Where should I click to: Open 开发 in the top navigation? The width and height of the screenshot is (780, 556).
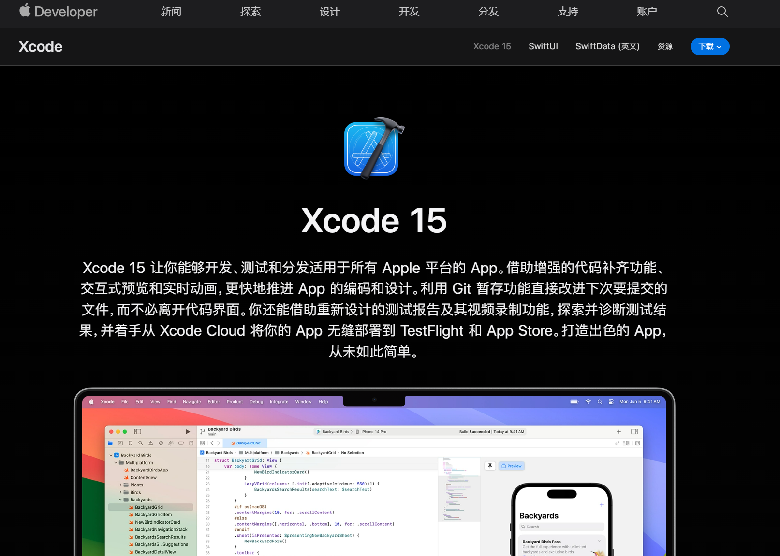409,12
